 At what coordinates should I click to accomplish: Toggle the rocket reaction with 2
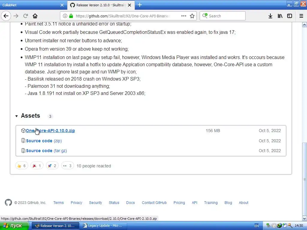click(x=52, y=166)
